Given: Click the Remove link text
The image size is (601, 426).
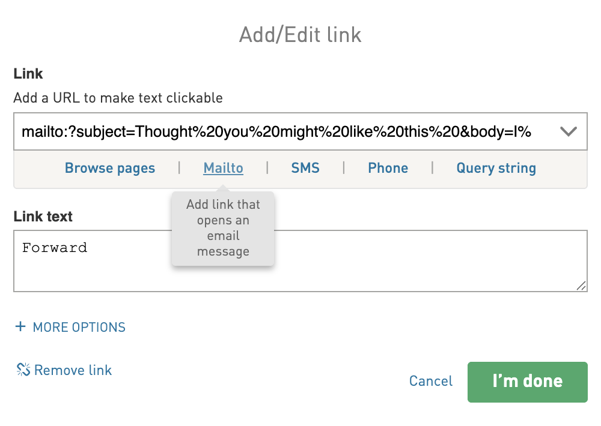Looking at the screenshot, I should [73, 370].
